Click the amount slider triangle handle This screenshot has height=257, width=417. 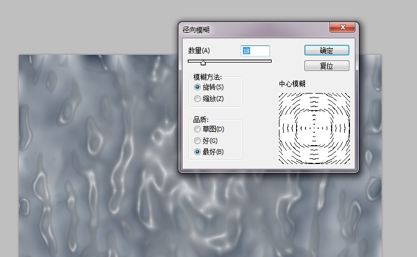click(x=203, y=63)
